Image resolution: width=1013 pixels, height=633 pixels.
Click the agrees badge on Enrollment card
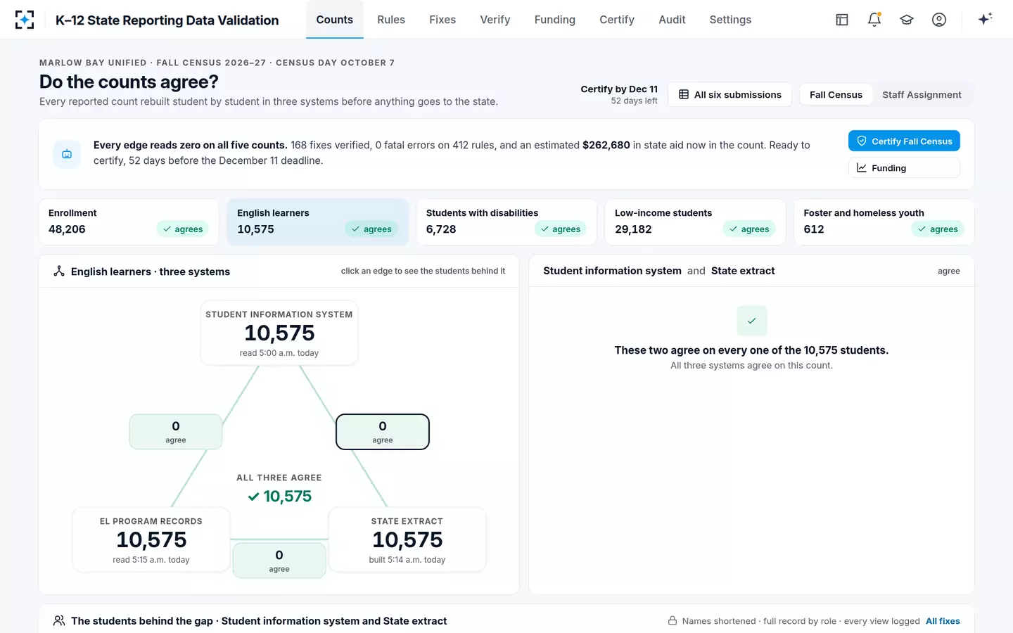[x=182, y=229]
